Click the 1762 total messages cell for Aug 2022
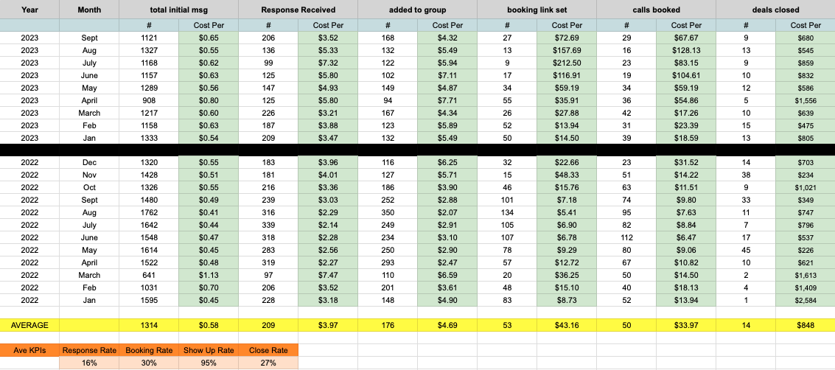This screenshot has width=835, height=370. (149, 213)
